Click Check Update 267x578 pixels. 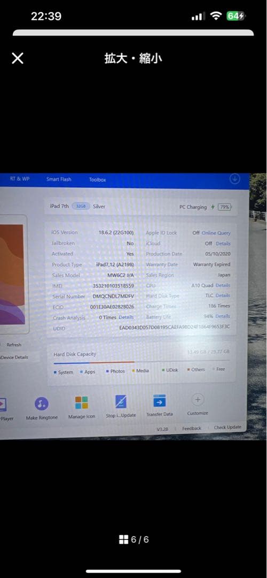click(x=227, y=427)
